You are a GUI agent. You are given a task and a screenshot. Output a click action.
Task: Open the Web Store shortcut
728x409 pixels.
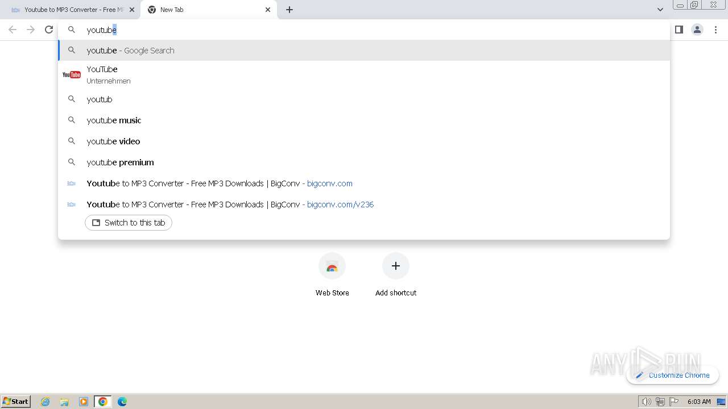click(332, 275)
